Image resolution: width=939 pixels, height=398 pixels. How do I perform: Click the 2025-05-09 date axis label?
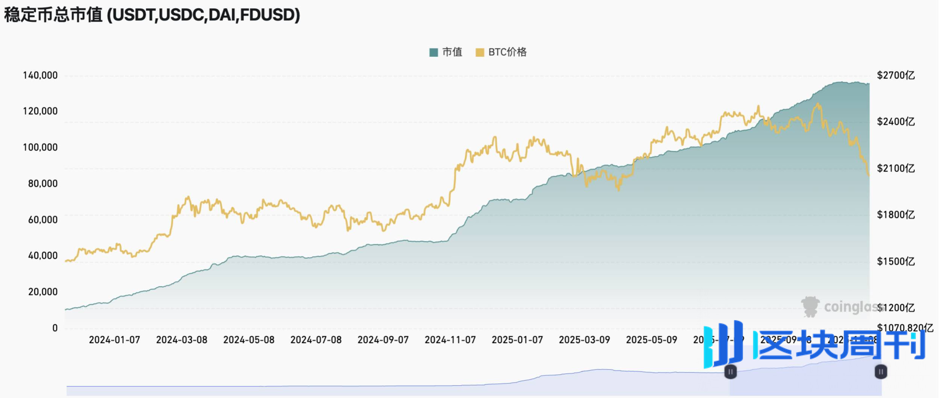[651, 340]
